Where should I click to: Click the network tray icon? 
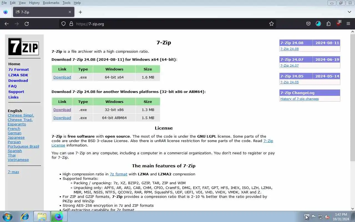click(320, 217)
